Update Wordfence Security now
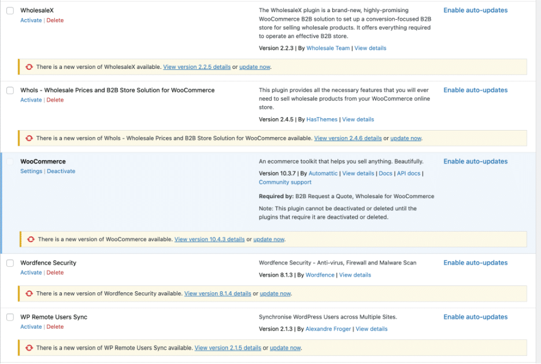Screen dimensions: 541x364 pos(275,294)
